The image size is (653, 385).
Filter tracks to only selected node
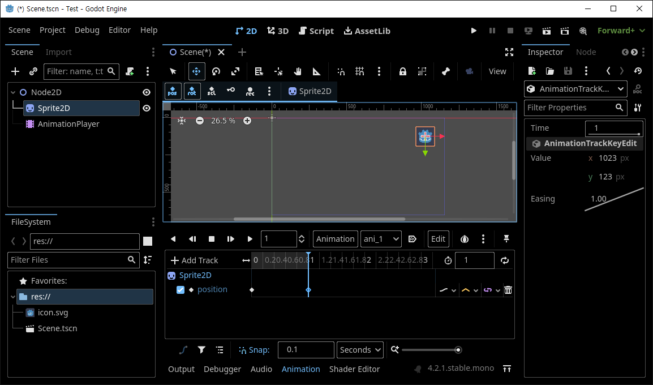(x=201, y=350)
